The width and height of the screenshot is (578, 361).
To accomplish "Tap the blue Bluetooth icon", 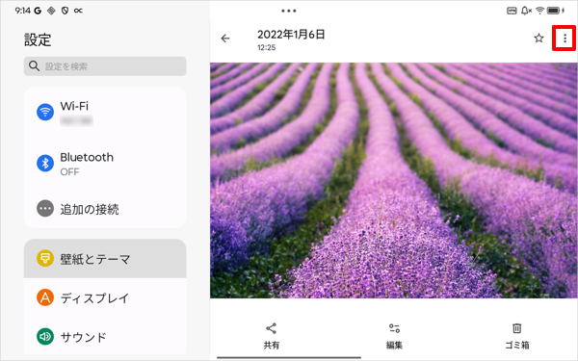I will [45, 163].
